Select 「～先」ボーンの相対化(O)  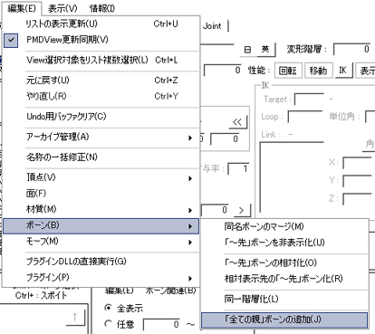coord(284,262)
